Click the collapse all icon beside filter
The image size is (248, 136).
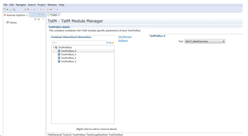point(107,43)
